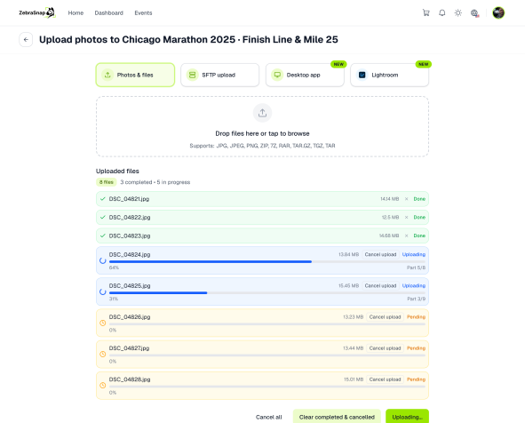The width and height of the screenshot is (525, 423).
Task: Open language globe selector
Action: tap(474, 12)
